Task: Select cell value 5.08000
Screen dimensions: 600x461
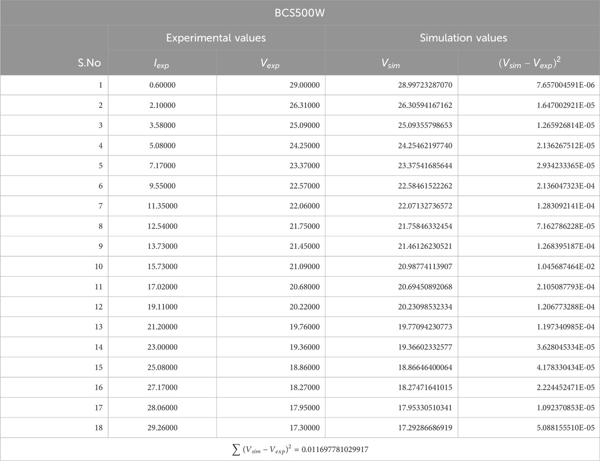Action: click(x=162, y=146)
